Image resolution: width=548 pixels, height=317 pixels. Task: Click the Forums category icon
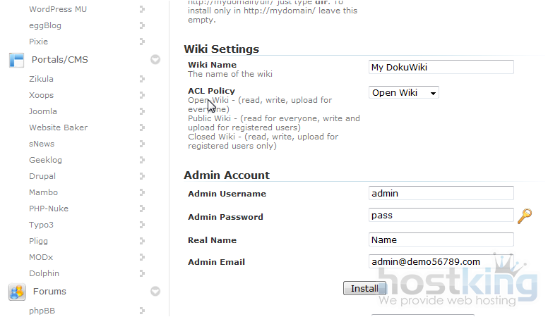point(16,291)
